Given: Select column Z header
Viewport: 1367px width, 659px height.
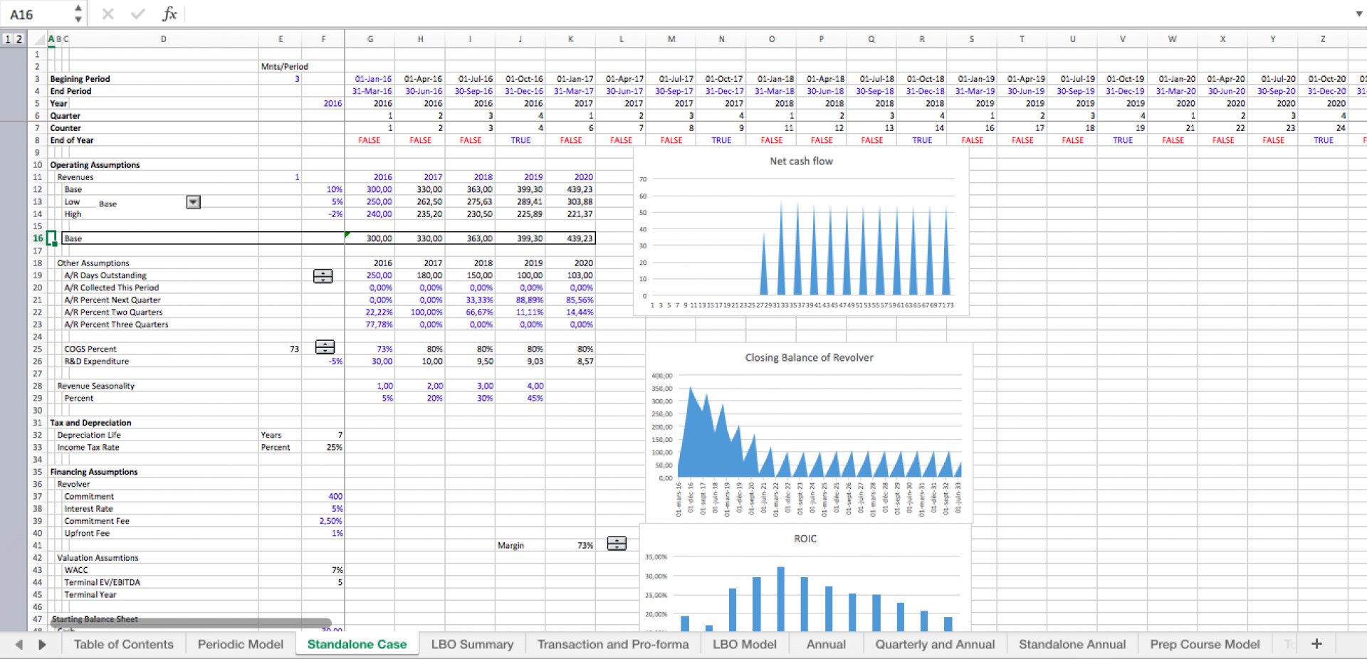Looking at the screenshot, I should click(x=1322, y=39).
